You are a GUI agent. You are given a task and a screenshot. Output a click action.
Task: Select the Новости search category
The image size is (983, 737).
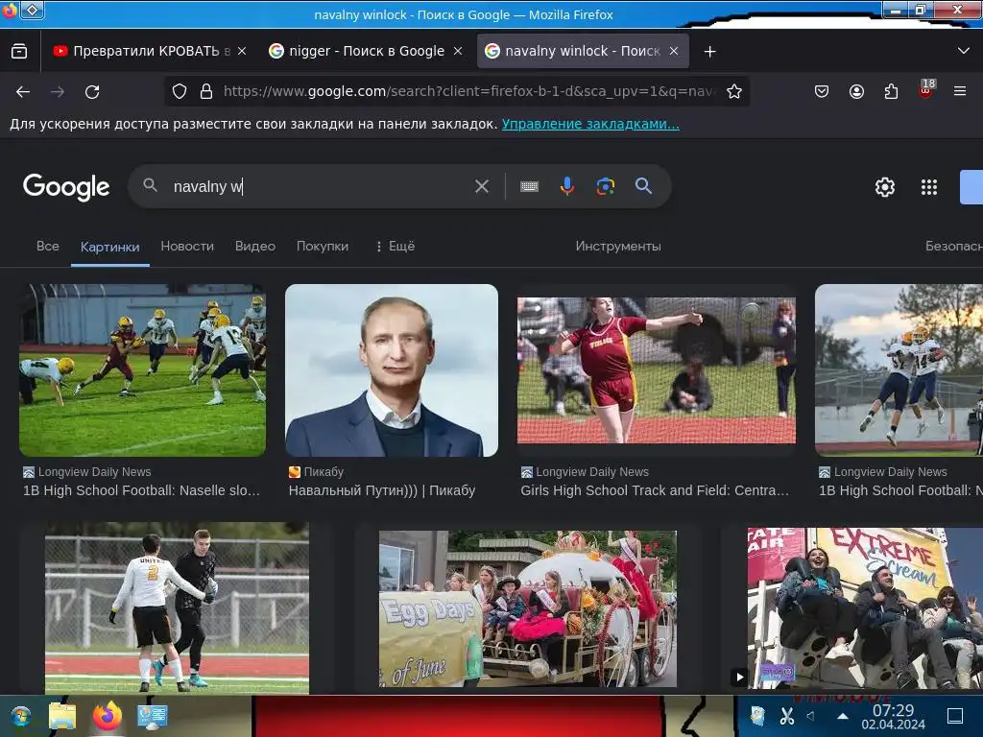pyautogui.click(x=187, y=246)
